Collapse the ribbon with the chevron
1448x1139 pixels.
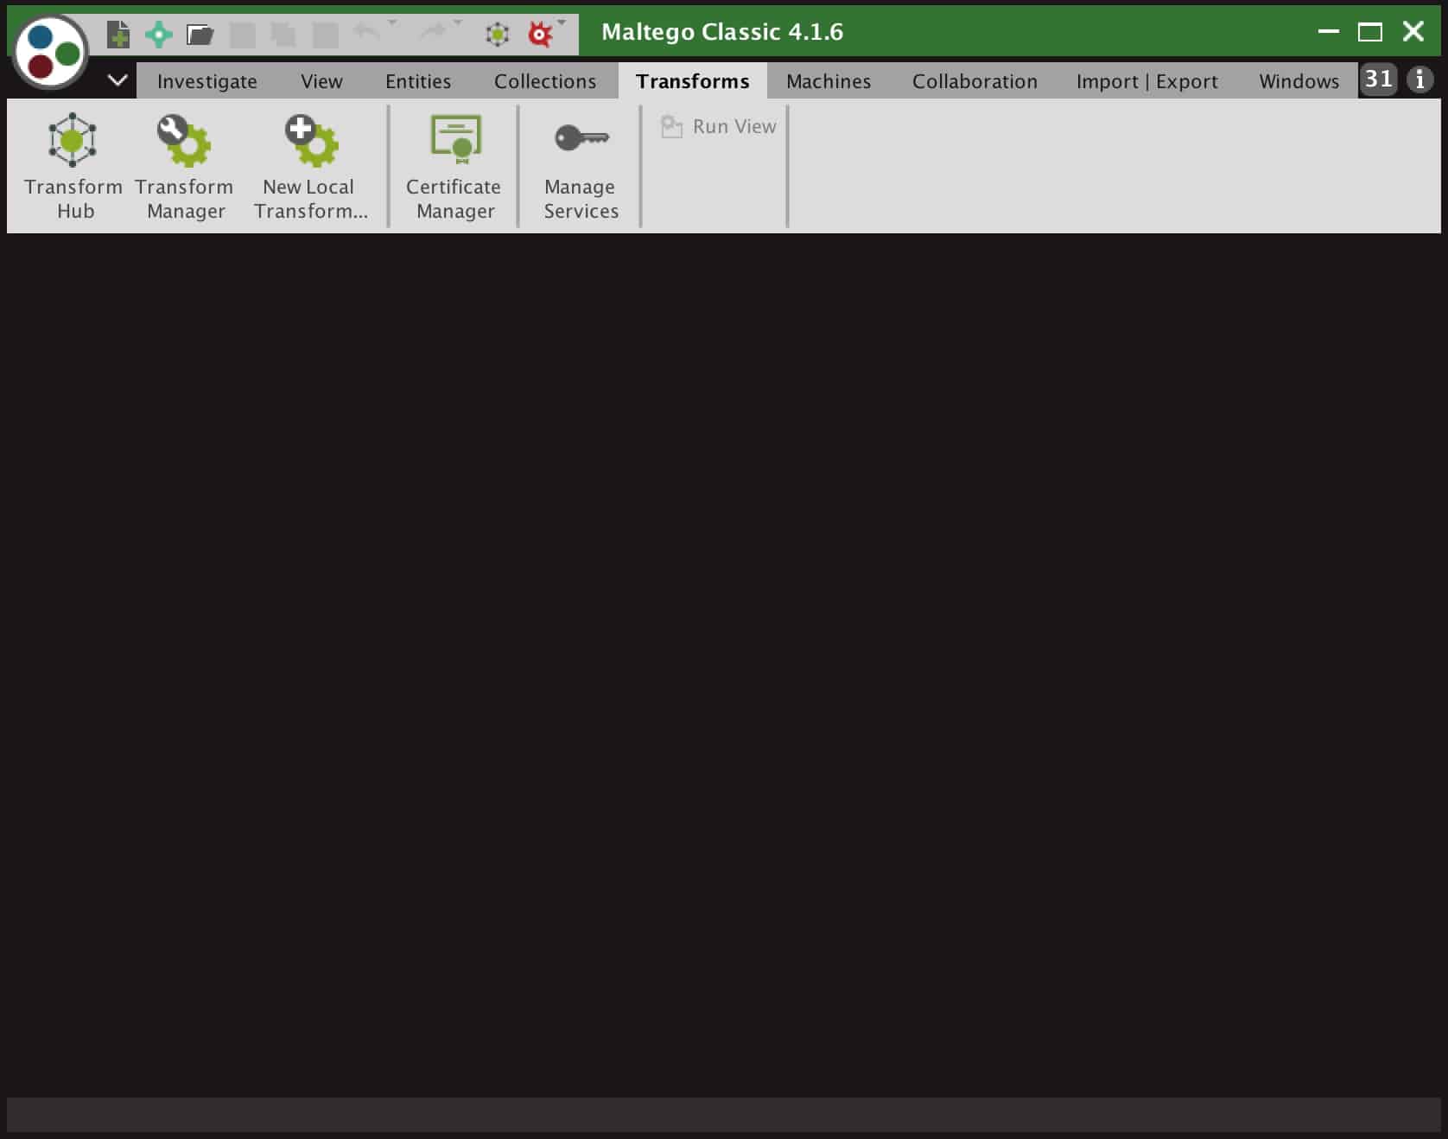117,80
